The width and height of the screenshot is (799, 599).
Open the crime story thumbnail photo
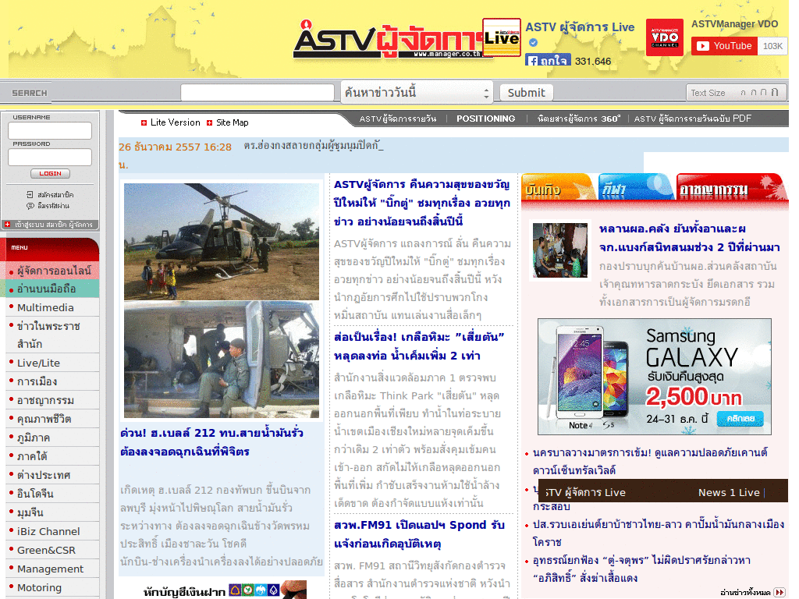click(x=560, y=250)
